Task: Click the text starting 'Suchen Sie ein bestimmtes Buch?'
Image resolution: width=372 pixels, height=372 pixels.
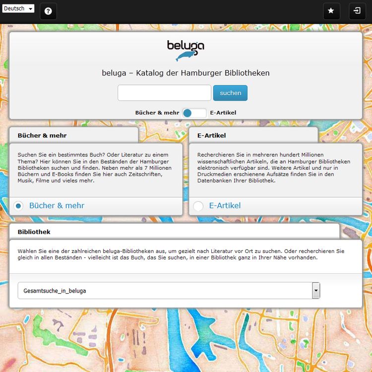Action: (95, 168)
